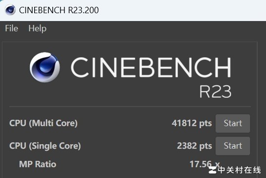266x178 pixels.
Task: Click the white watermark logo icon
Action: tap(212, 170)
